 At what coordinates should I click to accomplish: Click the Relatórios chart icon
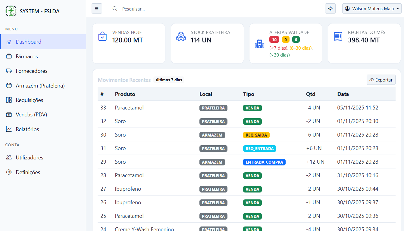tap(8, 129)
